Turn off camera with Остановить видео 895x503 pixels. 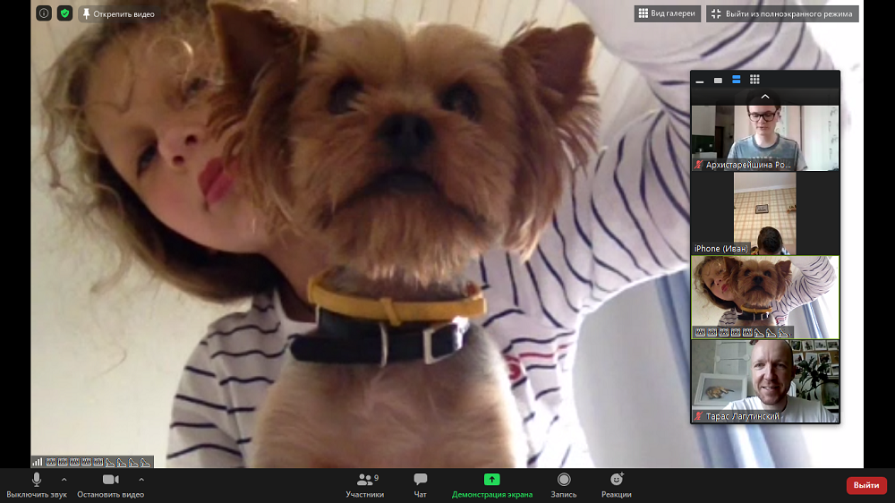point(110,485)
